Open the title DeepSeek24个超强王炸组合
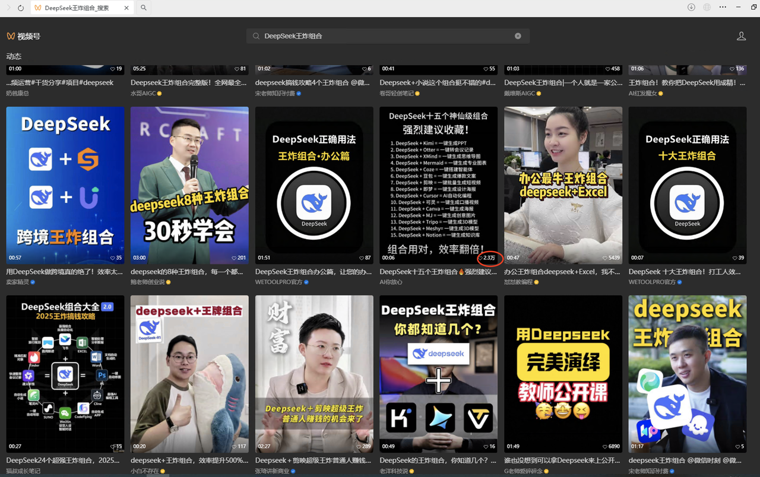Screen dimensions: 760x477 63,460
